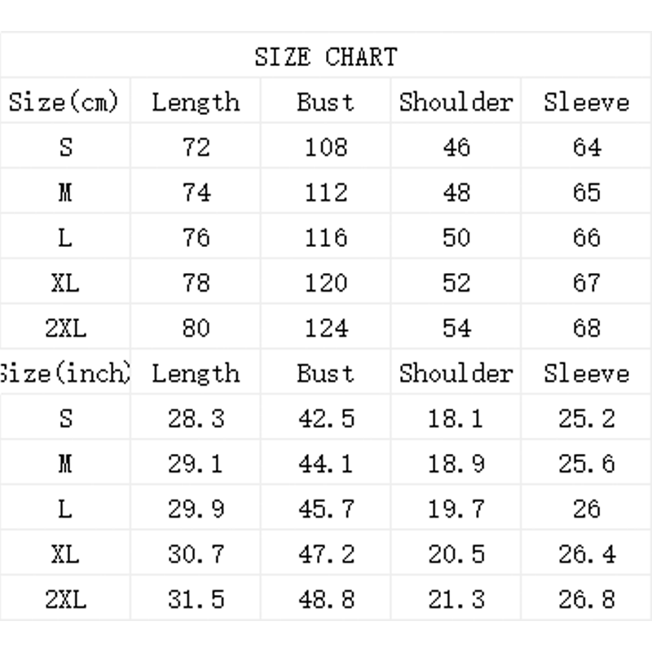Click the S row label in the cm table

tap(65, 148)
